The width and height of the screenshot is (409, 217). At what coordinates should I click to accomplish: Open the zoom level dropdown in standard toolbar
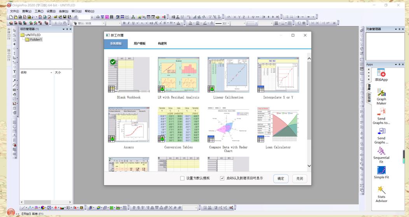(x=92, y=17)
